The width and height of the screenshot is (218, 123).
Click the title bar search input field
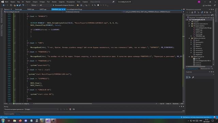101,2
